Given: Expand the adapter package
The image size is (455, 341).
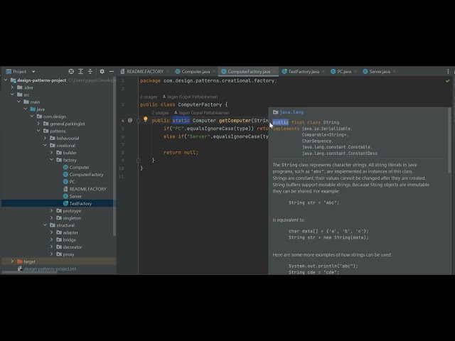Looking at the screenshot, I should pyautogui.click(x=52, y=232).
